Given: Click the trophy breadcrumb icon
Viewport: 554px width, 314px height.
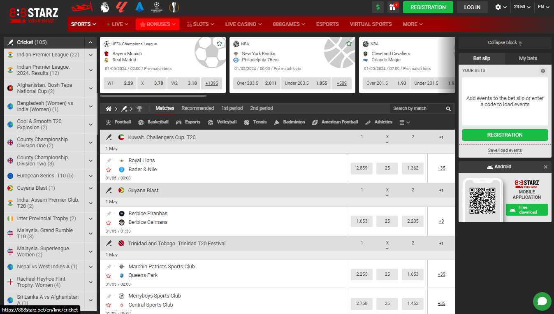Looking at the screenshot, I should click(x=139, y=109).
